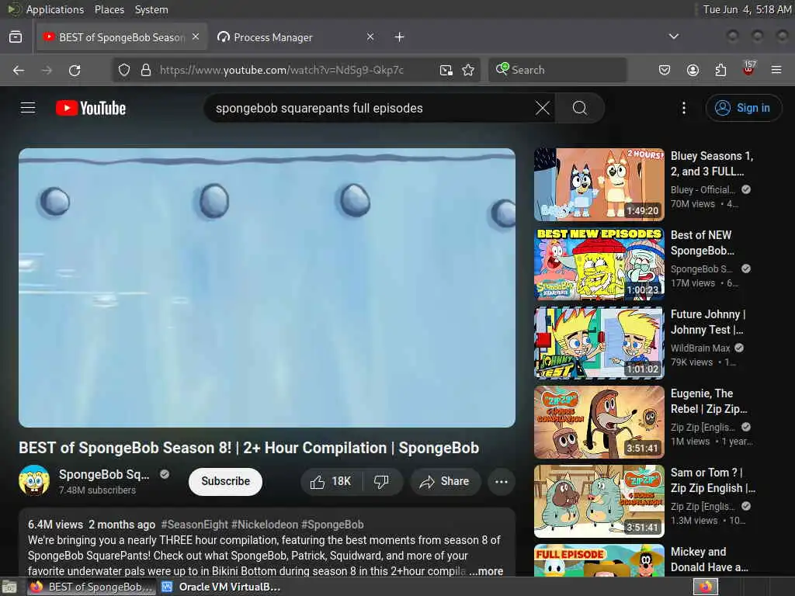Reload the page in Firefox
795x596 pixels.
click(x=75, y=70)
